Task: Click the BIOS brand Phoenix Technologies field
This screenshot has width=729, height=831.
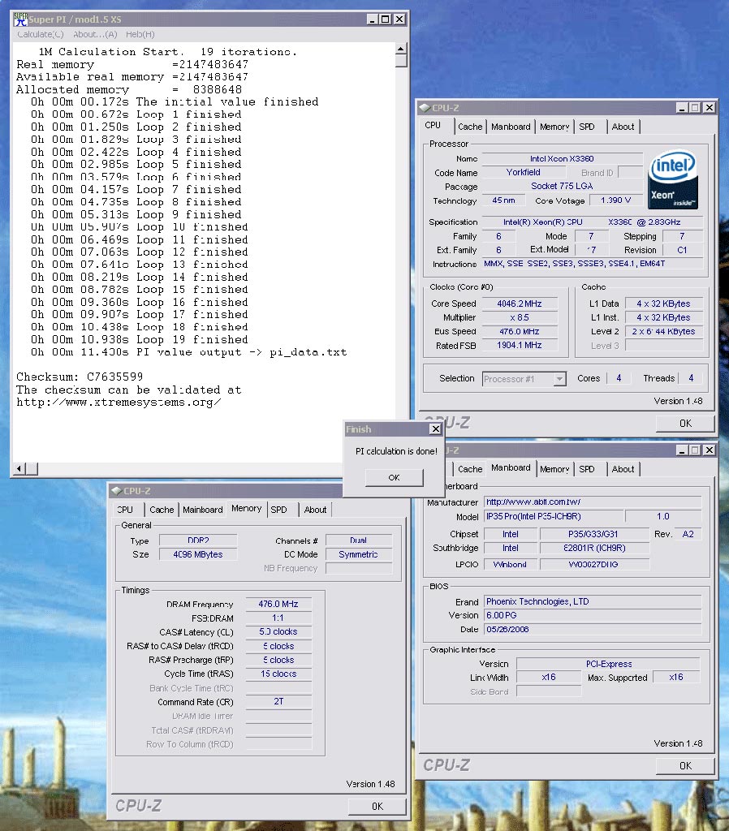Action: point(593,601)
